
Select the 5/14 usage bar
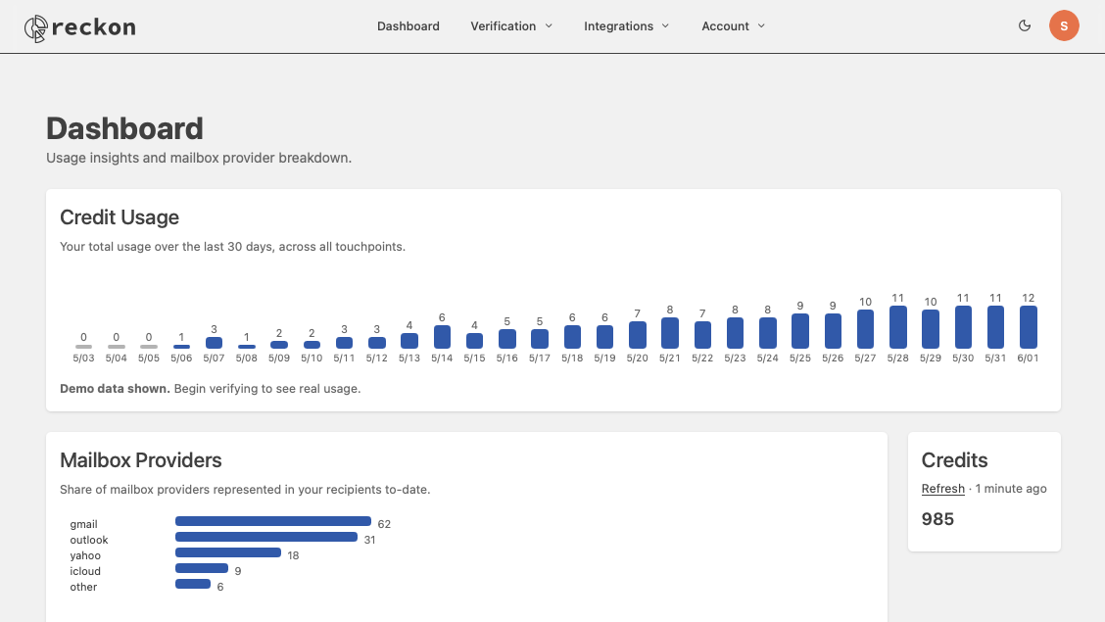point(442,337)
